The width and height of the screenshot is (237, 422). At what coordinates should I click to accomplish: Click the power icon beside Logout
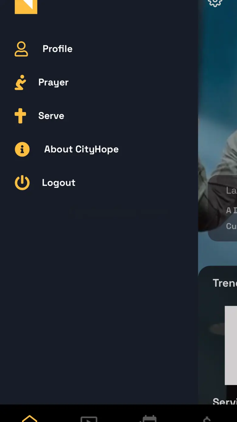click(x=22, y=183)
